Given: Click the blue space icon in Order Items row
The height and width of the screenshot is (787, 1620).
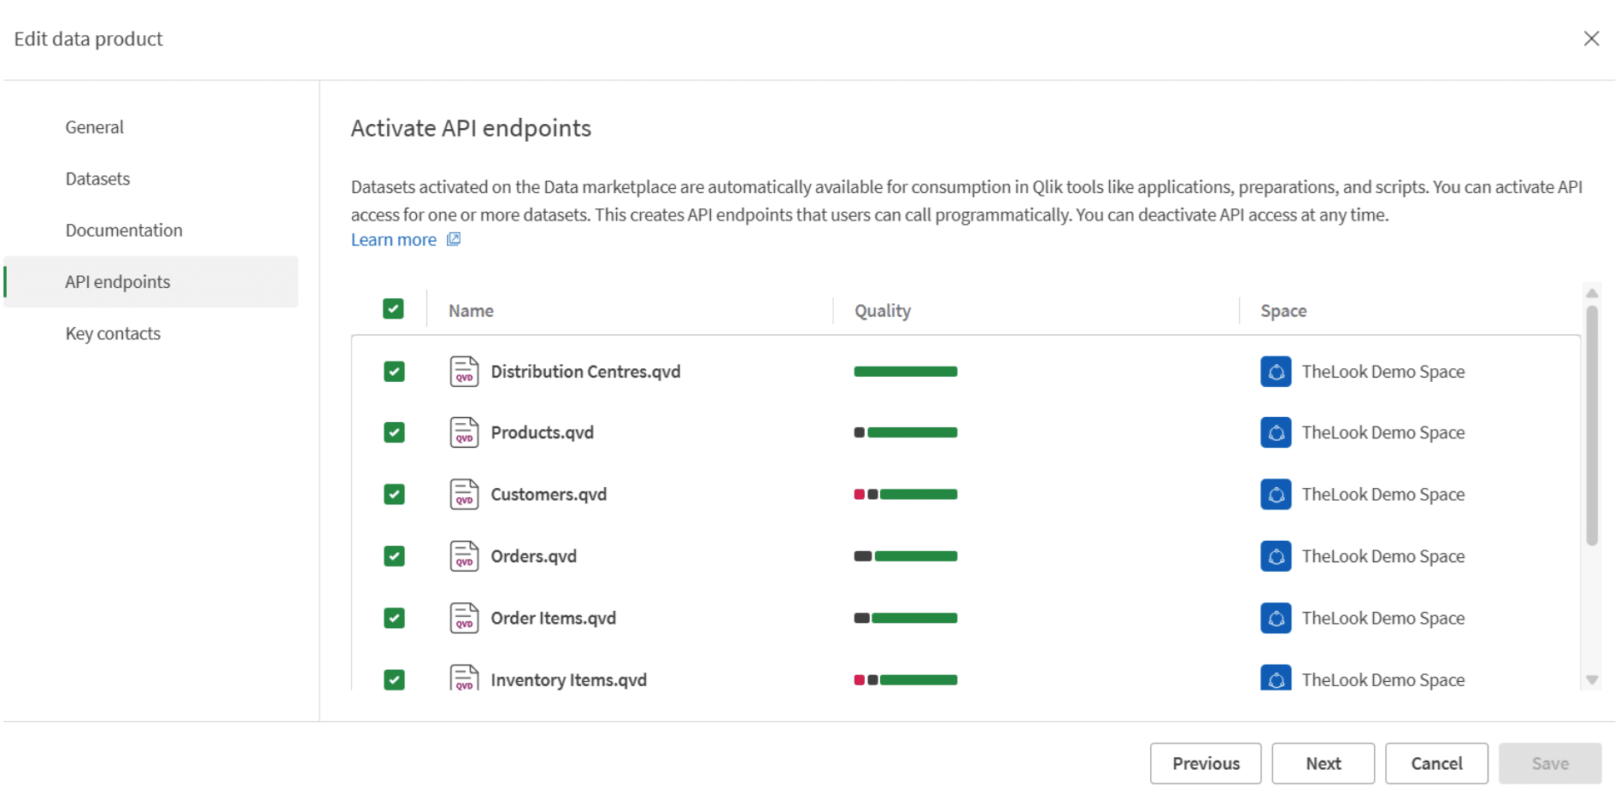Looking at the screenshot, I should coord(1275,618).
